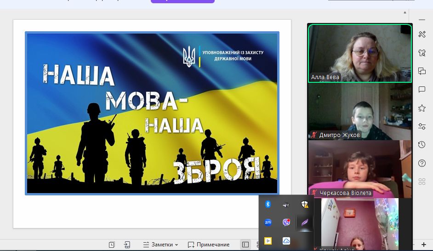Screen dimensions: 433x251
Task: Click the T-shirt template icon in sidebar
Action: pyautogui.click(x=422, y=53)
